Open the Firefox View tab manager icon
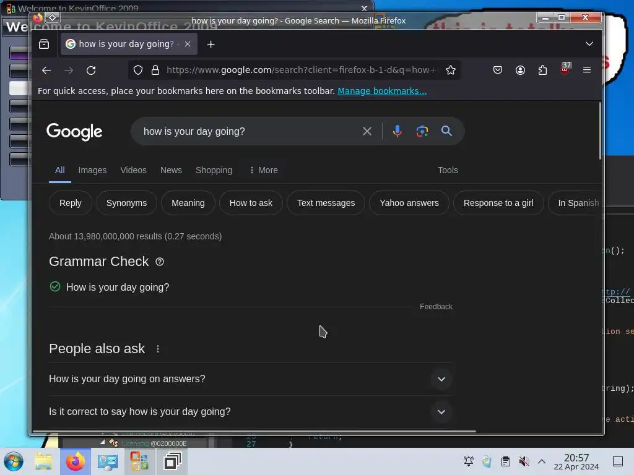The width and height of the screenshot is (634, 475). tap(44, 44)
